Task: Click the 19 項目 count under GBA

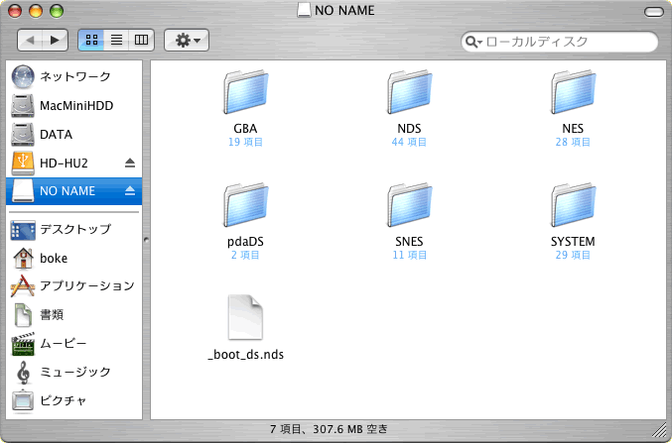Action: [245, 142]
